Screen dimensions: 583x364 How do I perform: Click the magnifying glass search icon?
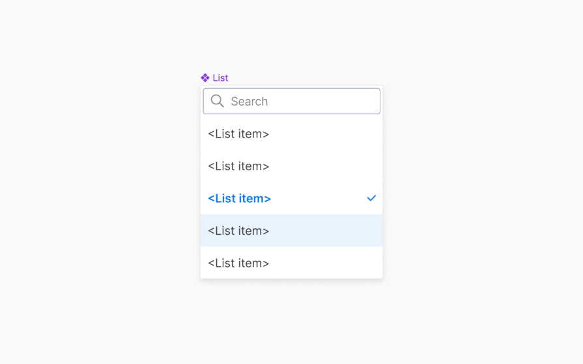click(218, 101)
